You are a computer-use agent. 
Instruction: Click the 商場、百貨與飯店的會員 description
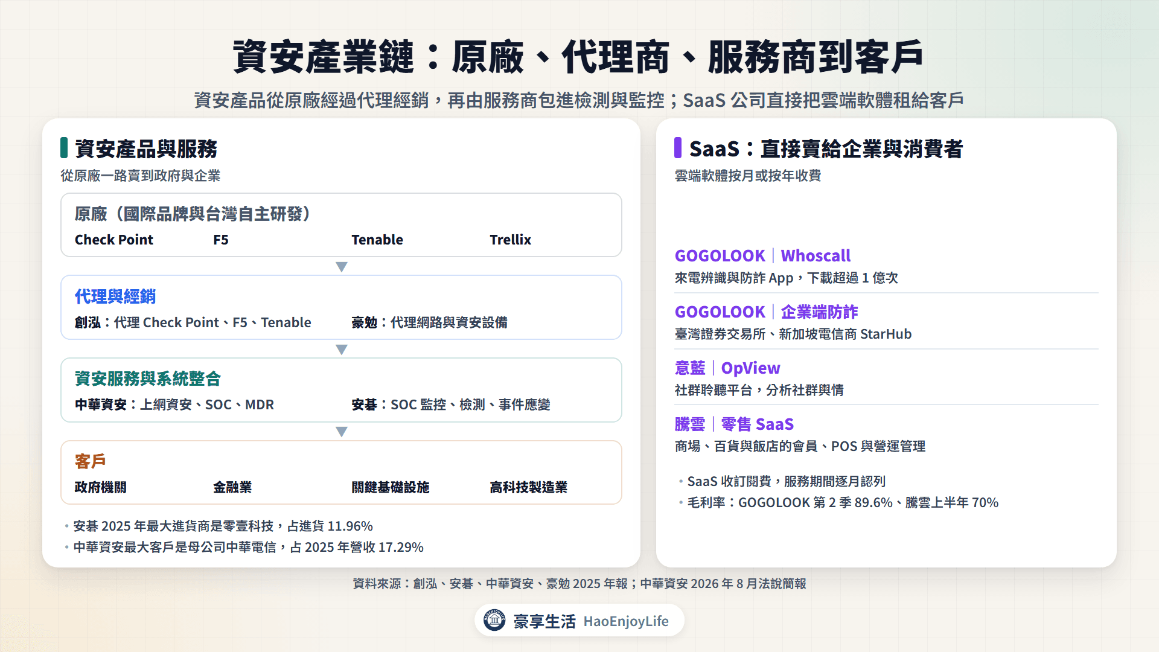coord(800,446)
